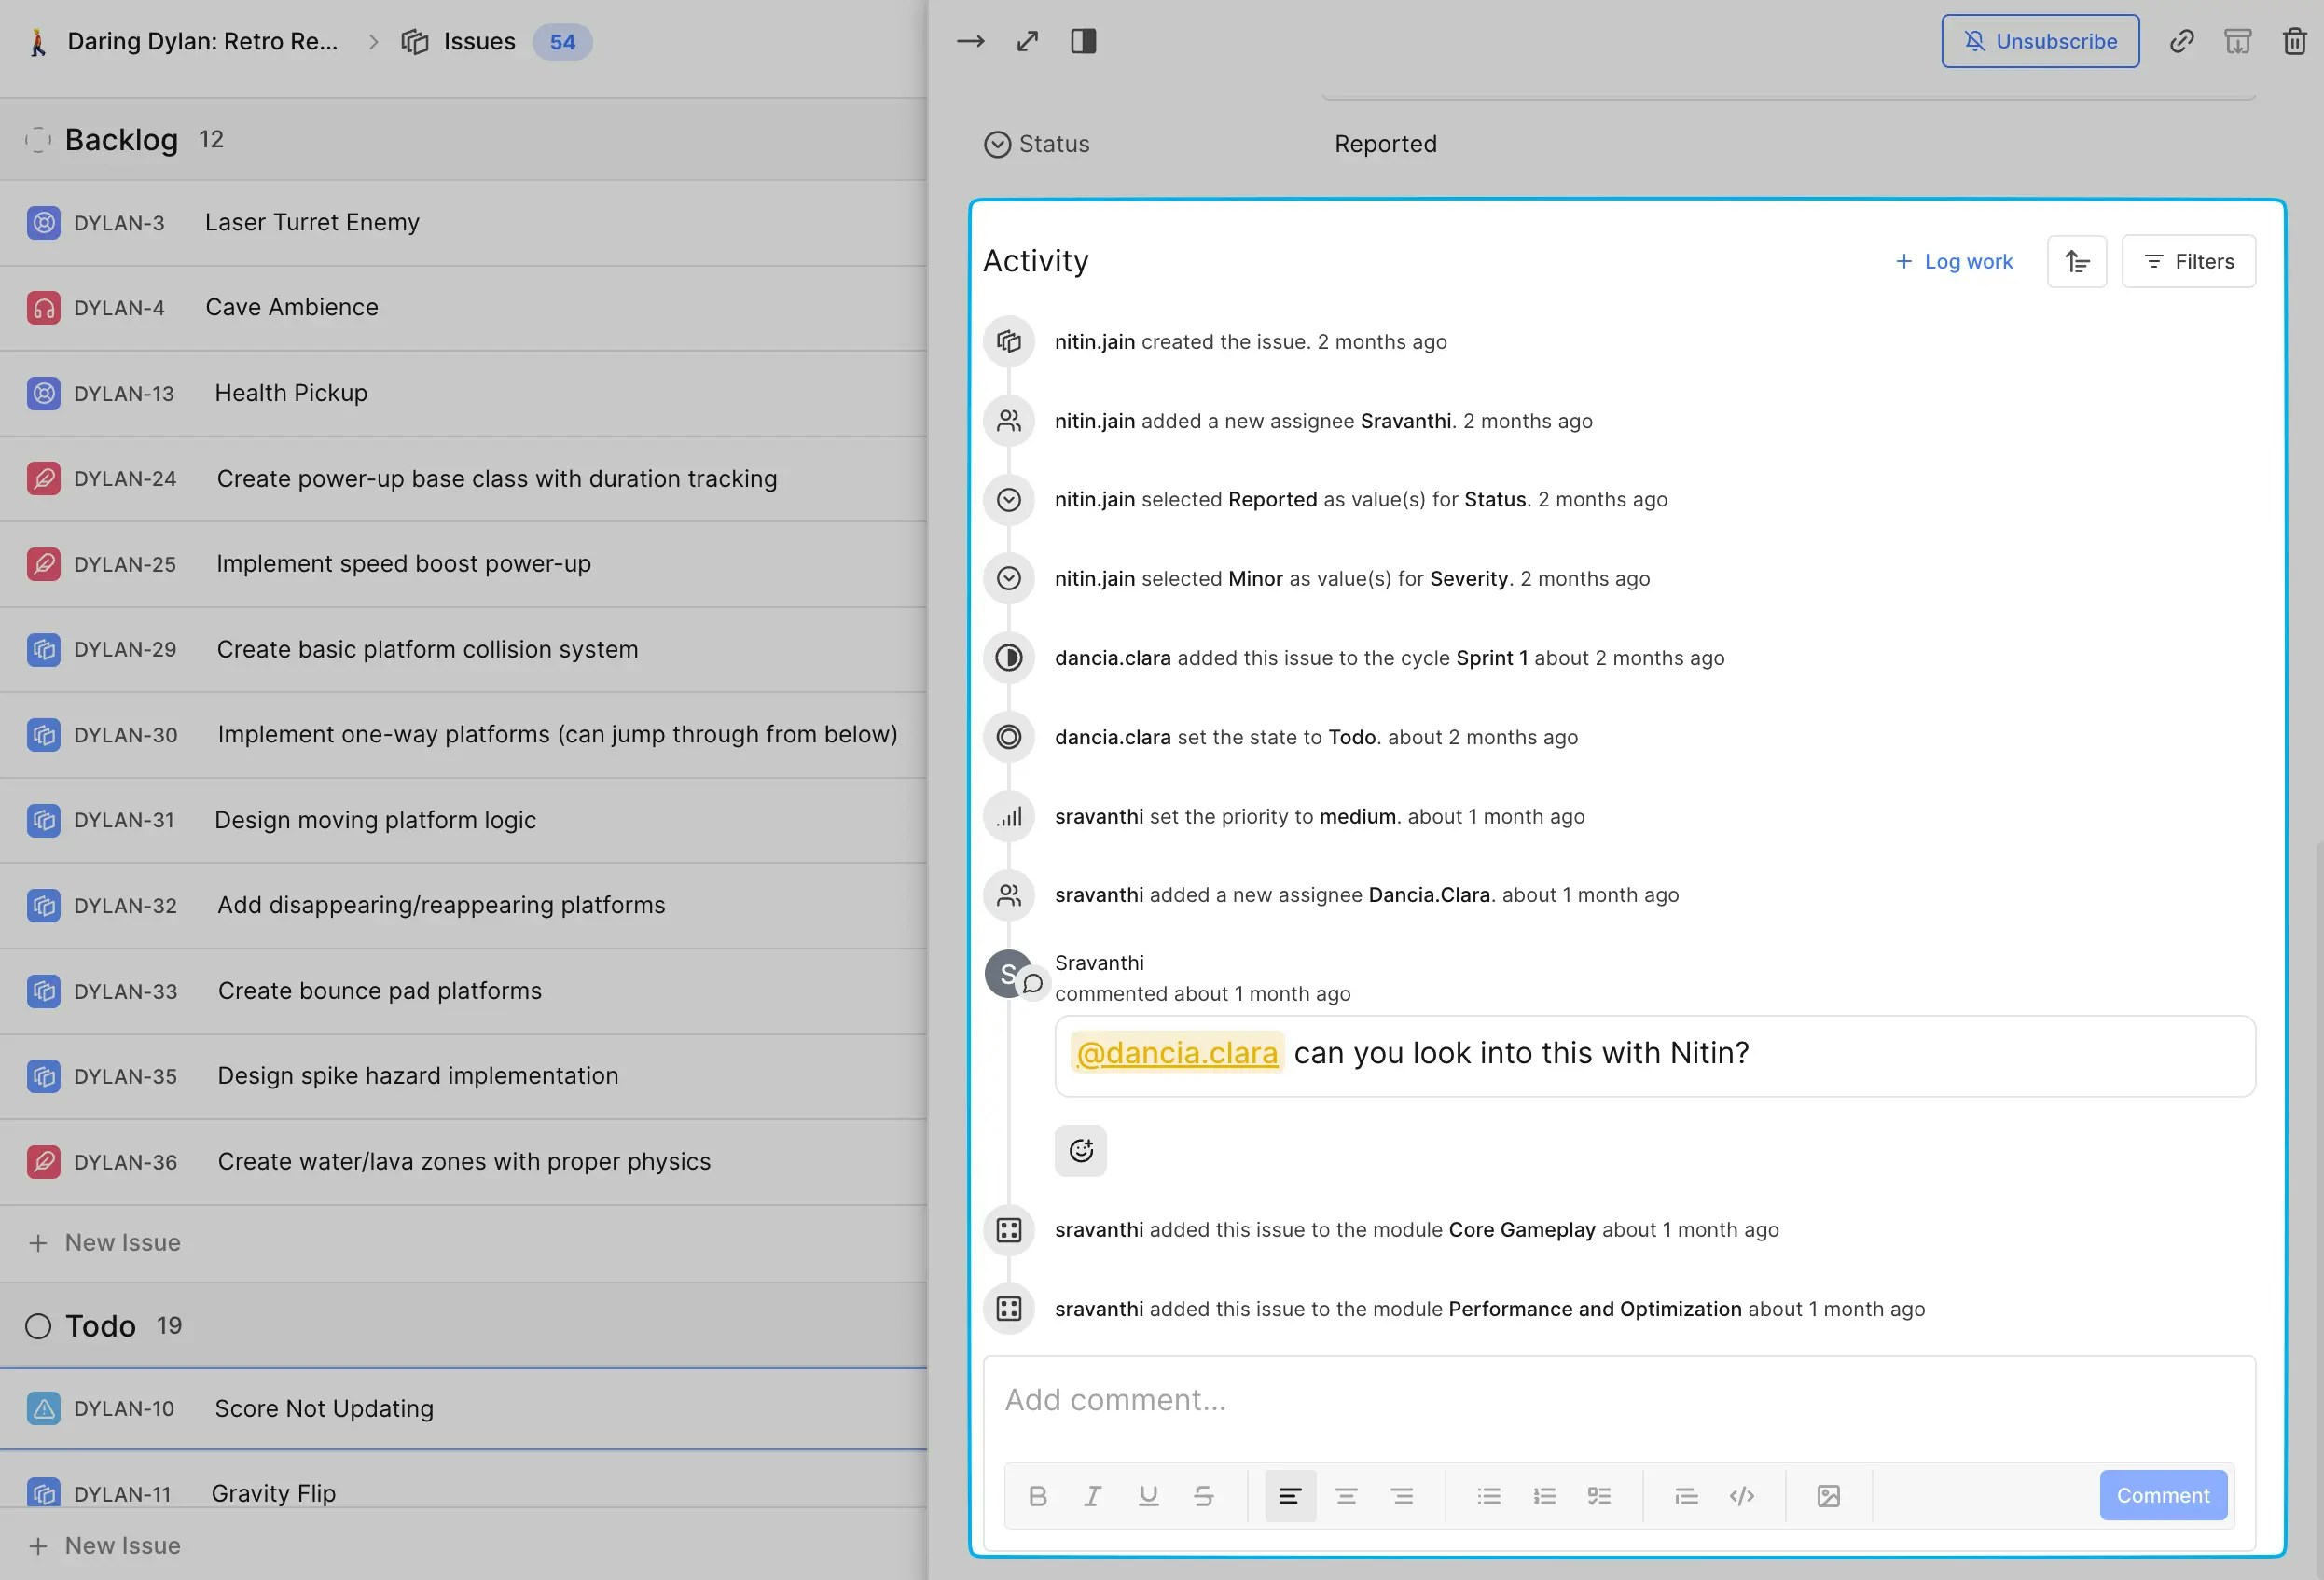Apply strikethrough formatting in comment editor
The width and height of the screenshot is (2324, 1580).
pos(1204,1496)
